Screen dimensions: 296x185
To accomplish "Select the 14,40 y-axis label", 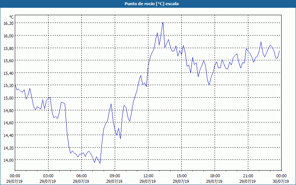I will coord(9,135).
